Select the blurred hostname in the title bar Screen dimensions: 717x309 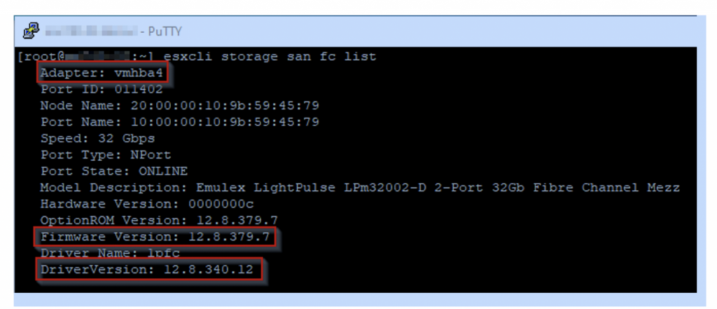click(x=91, y=31)
